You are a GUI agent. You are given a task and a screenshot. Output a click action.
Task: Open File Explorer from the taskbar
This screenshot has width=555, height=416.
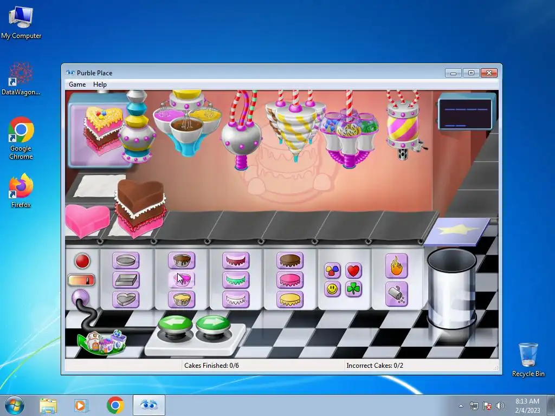[48, 405]
